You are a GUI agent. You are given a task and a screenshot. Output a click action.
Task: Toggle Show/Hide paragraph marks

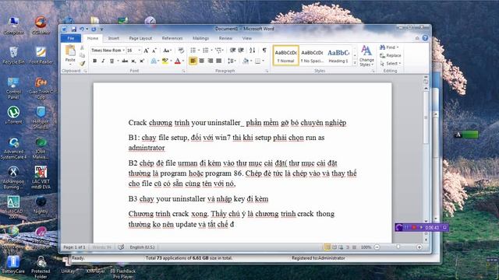tap(264, 51)
